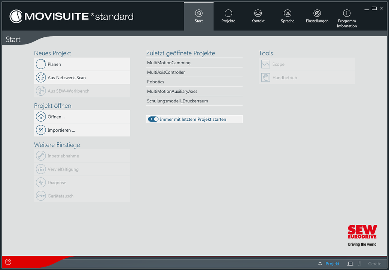
Task: Click the Planen new project icon
Action: [x=41, y=64]
